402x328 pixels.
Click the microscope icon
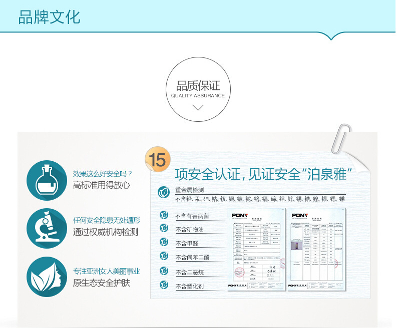pyautogui.click(x=47, y=229)
